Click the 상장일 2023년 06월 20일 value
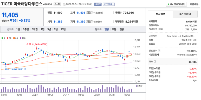 point(188,44)
